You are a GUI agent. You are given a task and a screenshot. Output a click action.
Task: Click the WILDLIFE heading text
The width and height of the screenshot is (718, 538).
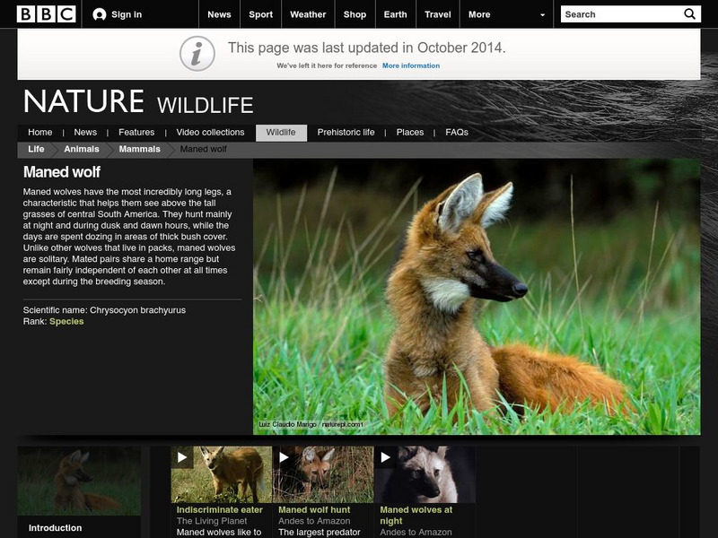206,105
